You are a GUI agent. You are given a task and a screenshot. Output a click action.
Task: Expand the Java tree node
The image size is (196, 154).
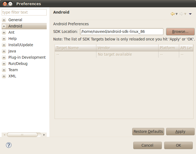(x=4, y=51)
